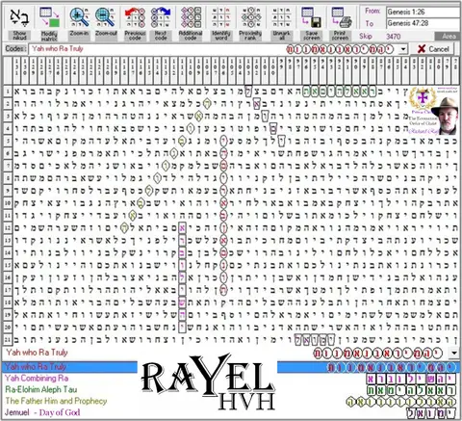Click matrix row number 5 button

[8, 141]
